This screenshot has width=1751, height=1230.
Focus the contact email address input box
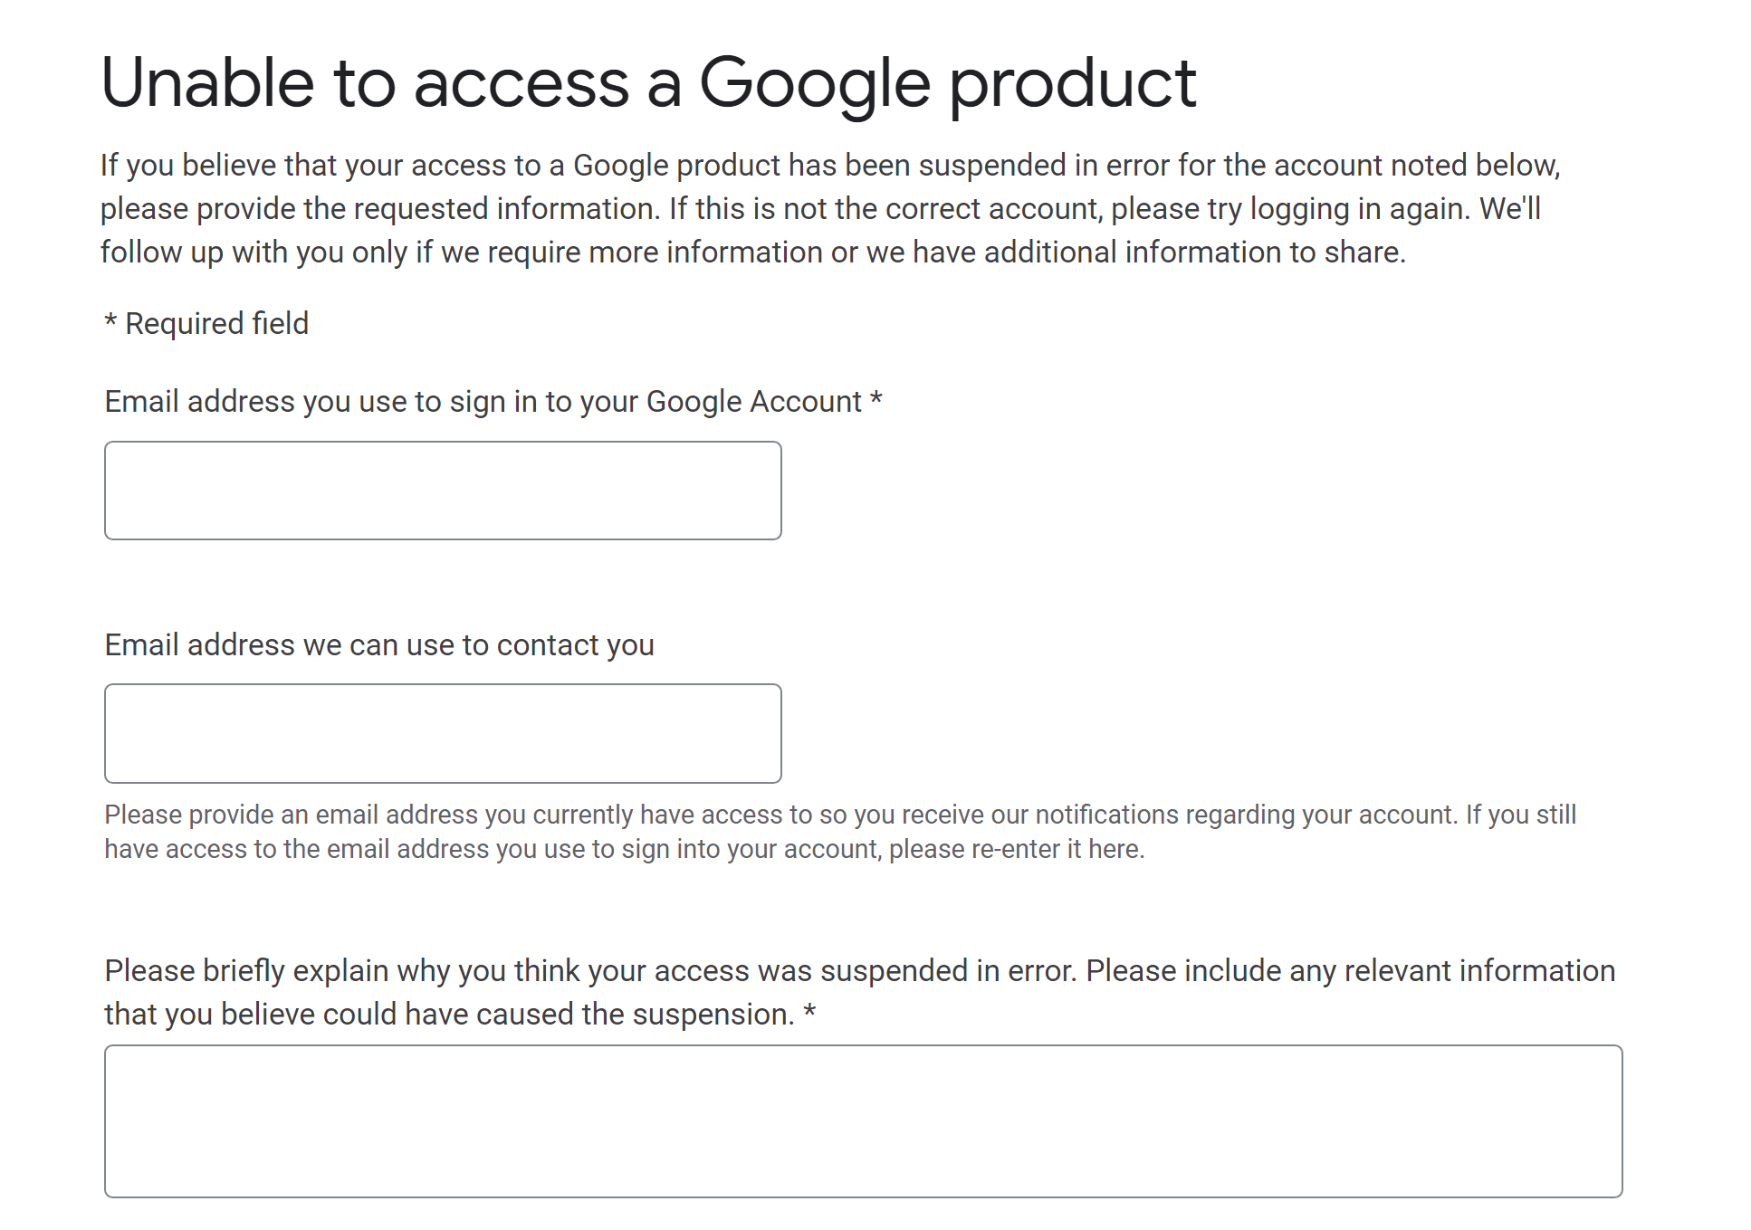(443, 733)
